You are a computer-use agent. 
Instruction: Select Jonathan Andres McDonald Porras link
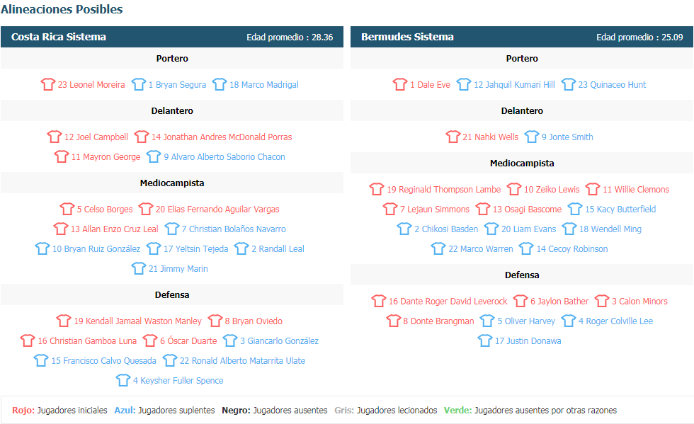pos(222,137)
